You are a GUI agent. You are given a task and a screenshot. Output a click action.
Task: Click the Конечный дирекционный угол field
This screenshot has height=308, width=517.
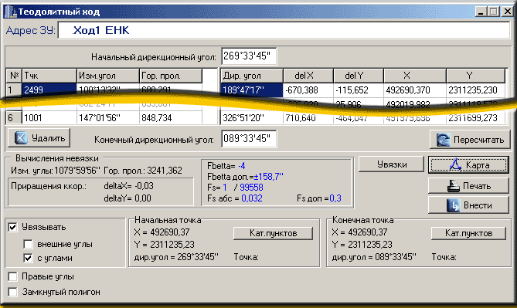point(249,139)
